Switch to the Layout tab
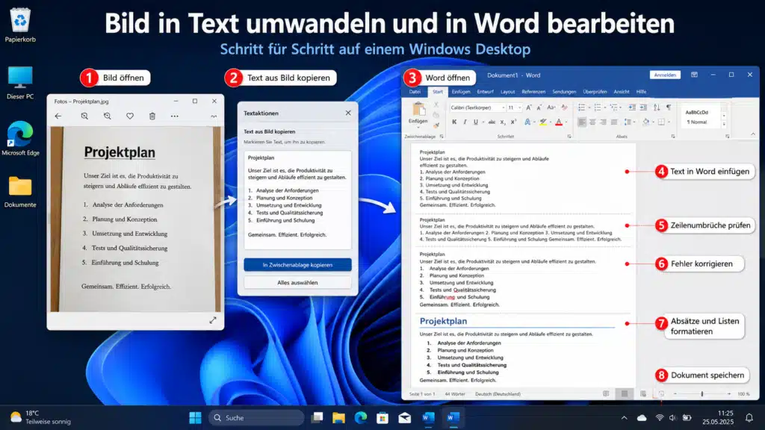Screen dimensions: 765x430 tap(507, 92)
